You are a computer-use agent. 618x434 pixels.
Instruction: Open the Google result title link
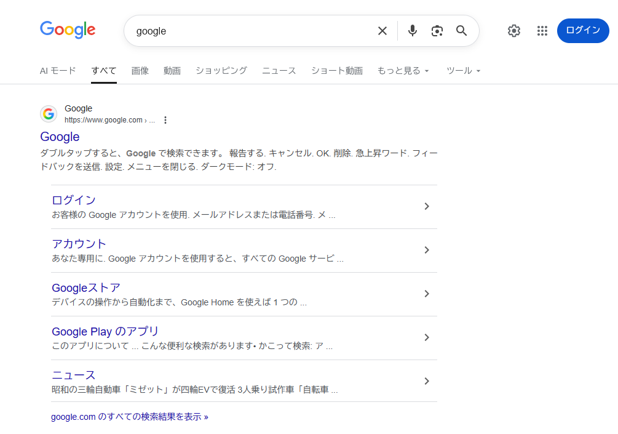[60, 137]
